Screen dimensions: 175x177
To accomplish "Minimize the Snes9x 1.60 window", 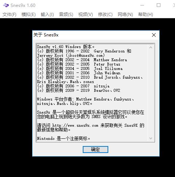I will tap(142, 5).
